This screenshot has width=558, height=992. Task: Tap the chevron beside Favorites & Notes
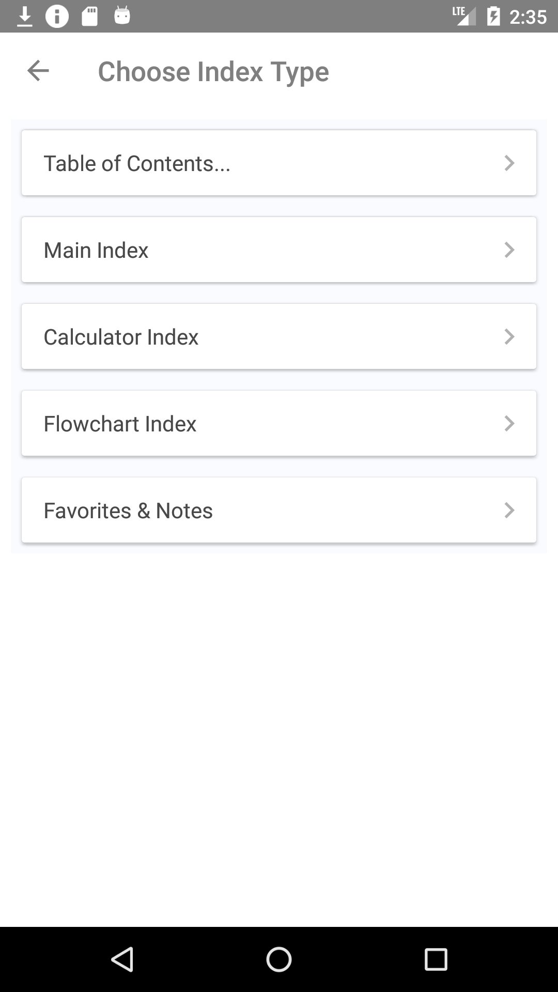[509, 510]
